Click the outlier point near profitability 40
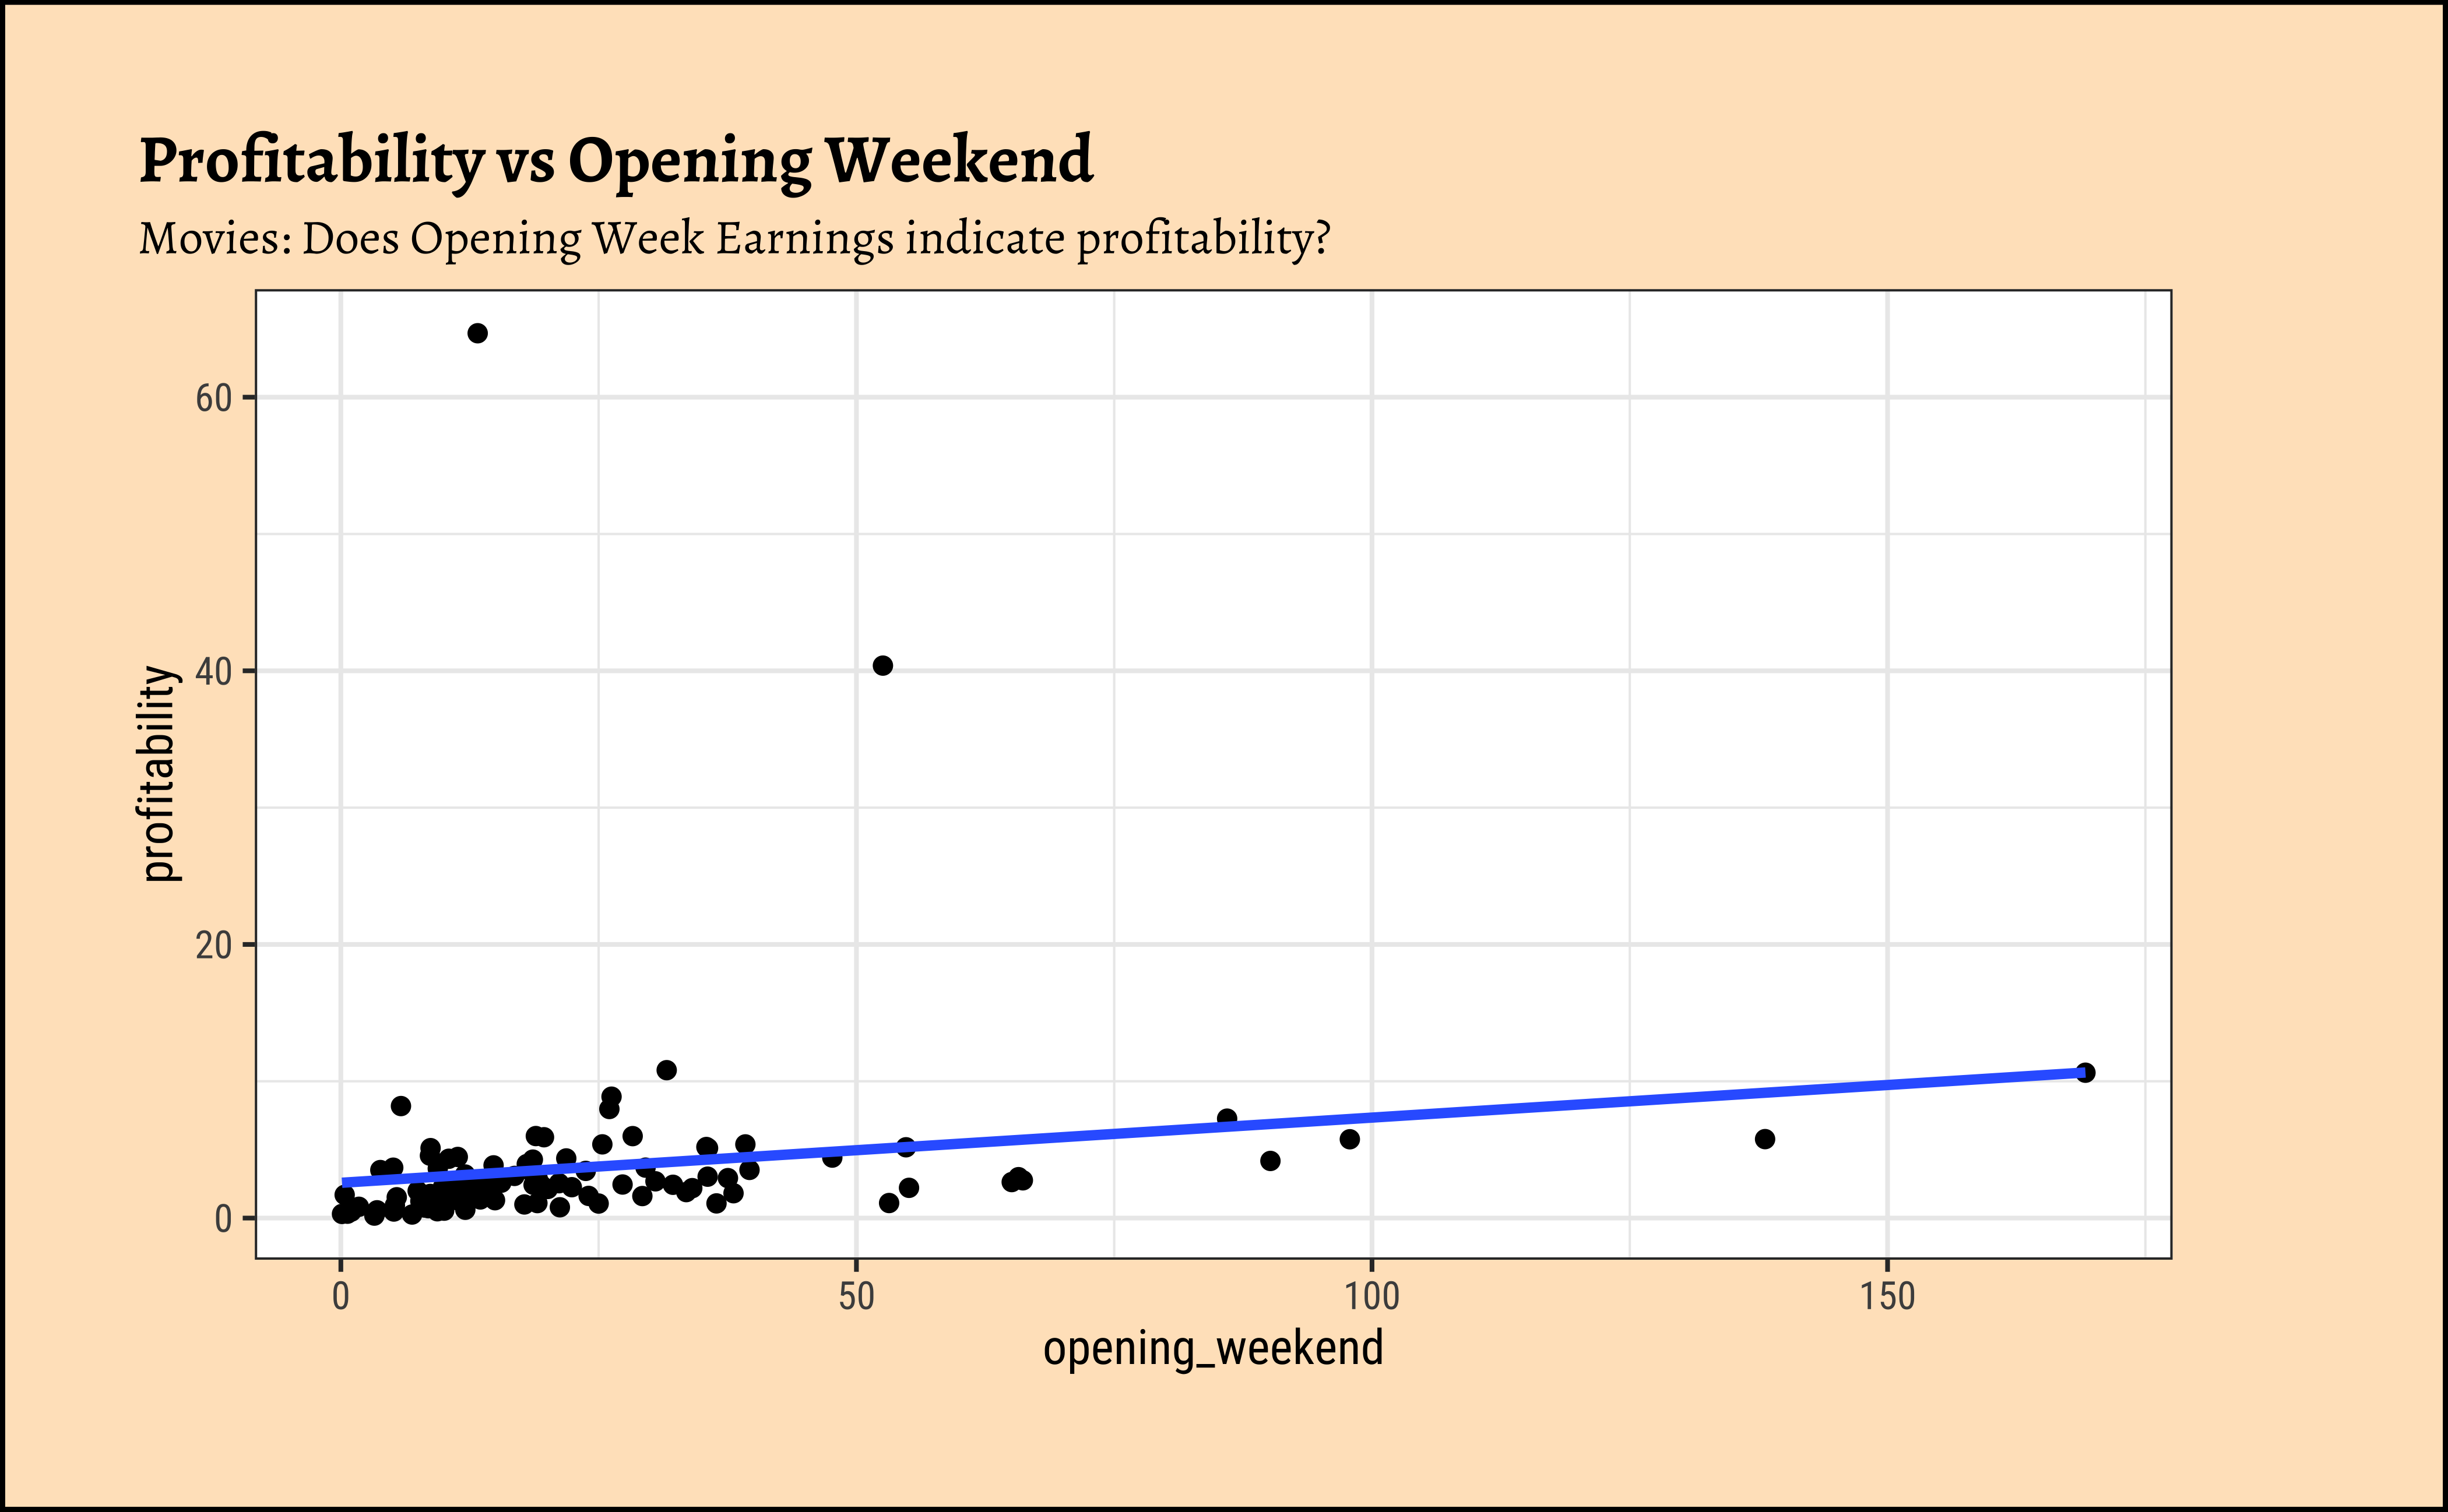 tap(882, 666)
